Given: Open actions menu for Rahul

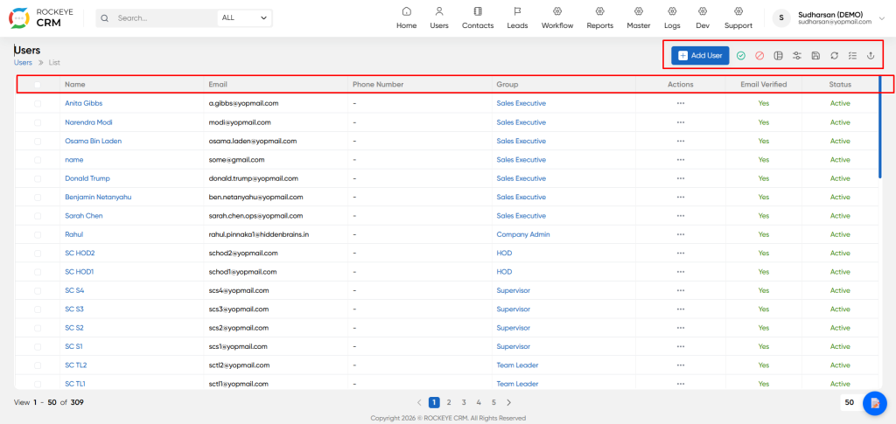Looking at the screenshot, I should pyautogui.click(x=680, y=234).
